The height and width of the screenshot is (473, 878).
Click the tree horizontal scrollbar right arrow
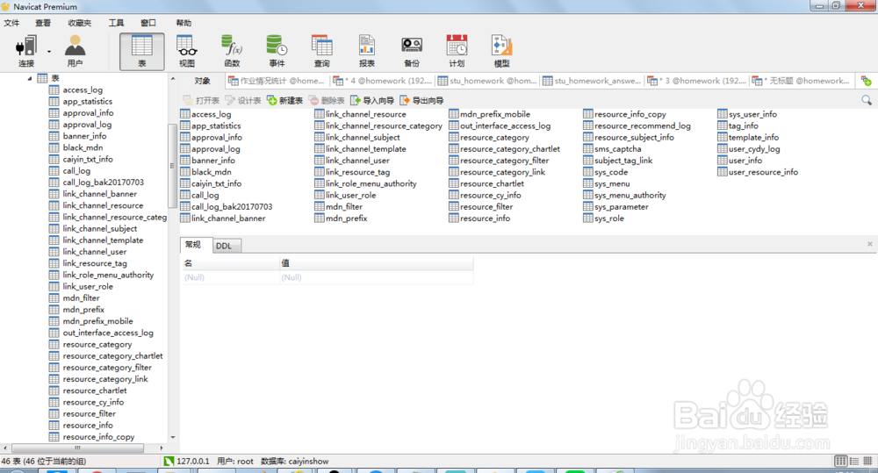coord(162,448)
